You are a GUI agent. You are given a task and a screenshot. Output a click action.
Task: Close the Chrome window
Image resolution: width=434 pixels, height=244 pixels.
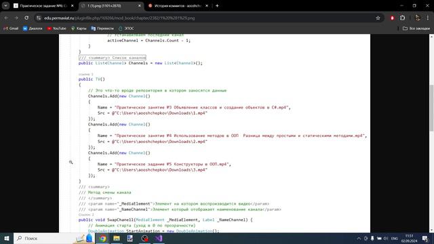427,5
